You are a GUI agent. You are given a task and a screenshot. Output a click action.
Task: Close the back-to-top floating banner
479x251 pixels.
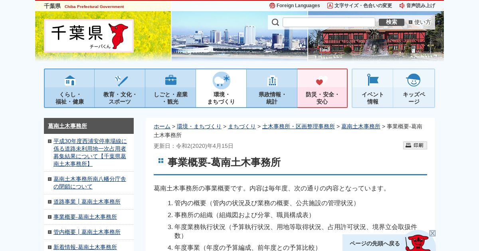click(433, 233)
